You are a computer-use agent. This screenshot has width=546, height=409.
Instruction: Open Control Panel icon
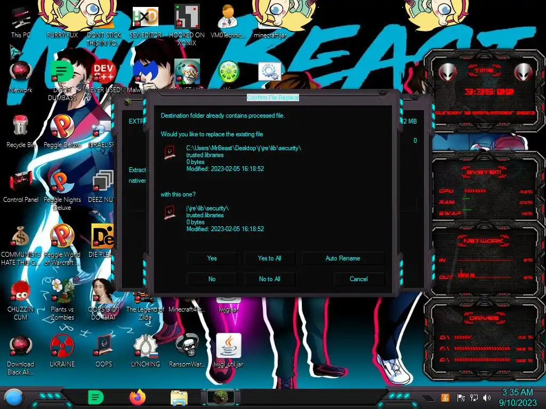pos(21,186)
